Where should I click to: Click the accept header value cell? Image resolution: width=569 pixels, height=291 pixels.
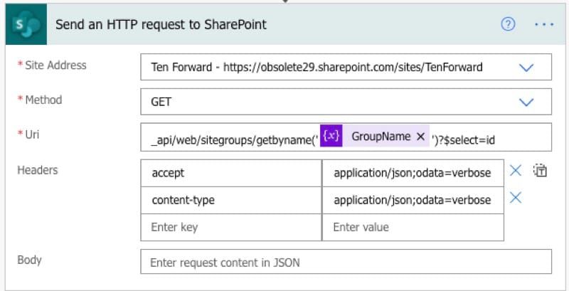coord(413,173)
